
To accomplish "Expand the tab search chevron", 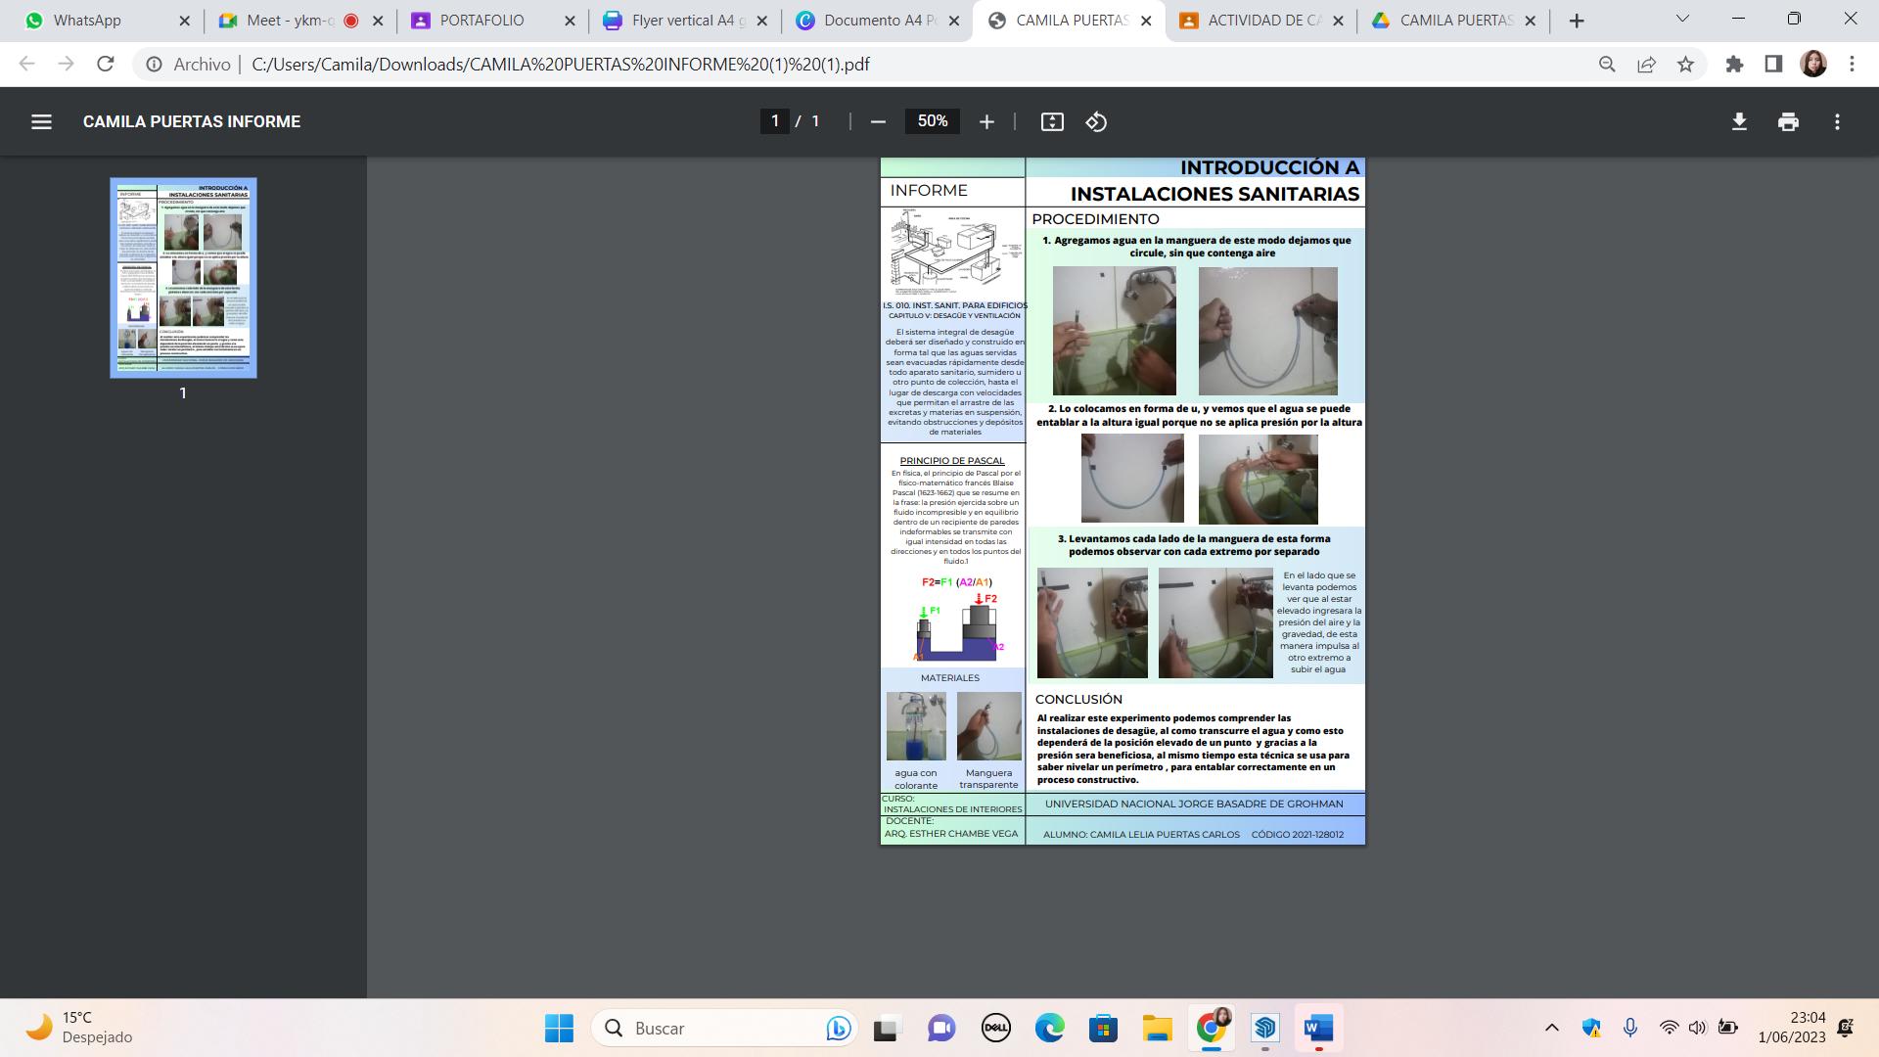I will pyautogui.click(x=1682, y=20).
